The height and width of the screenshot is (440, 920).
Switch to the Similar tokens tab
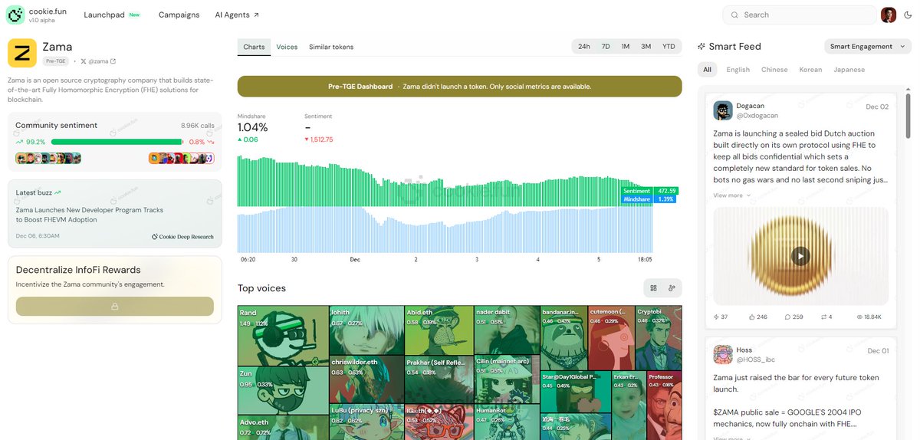click(x=331, y=47)
